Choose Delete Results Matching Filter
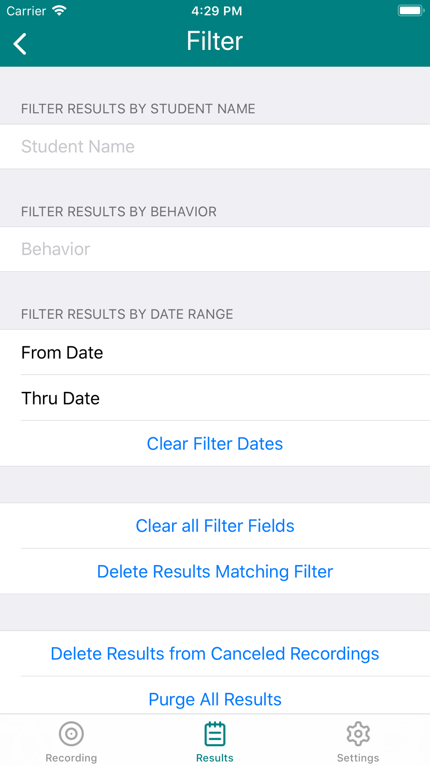This screenshot has height=765, width=430. tap(215, 571)
